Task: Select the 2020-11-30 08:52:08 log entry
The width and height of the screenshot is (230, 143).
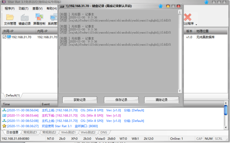Action: pos(113,121)
